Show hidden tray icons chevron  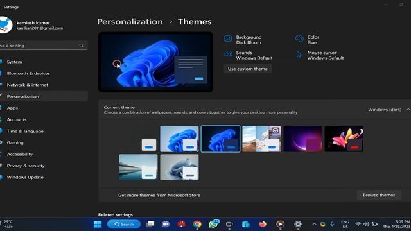click(x=314, y=224)
